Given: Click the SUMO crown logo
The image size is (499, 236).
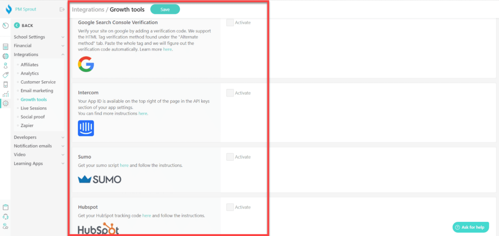Looking at the screenshot, I should pos(99,180).
